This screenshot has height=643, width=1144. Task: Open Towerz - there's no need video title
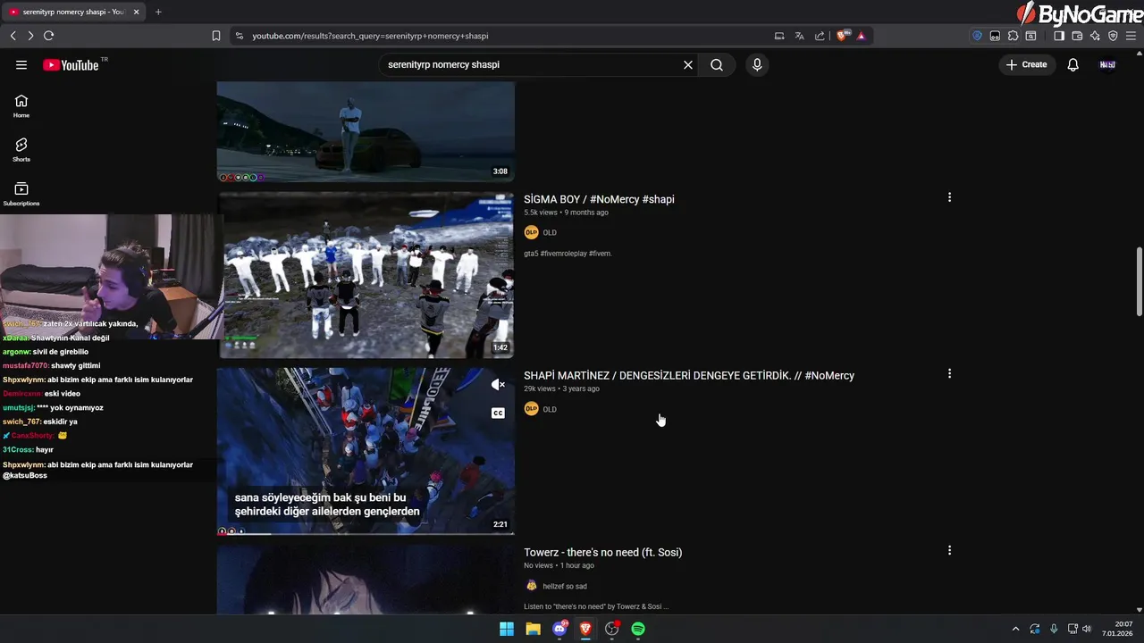pos(602,552)
